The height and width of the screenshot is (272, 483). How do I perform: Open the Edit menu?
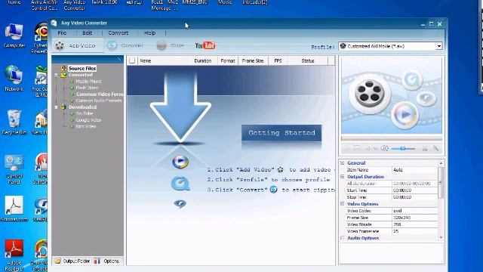88,32
